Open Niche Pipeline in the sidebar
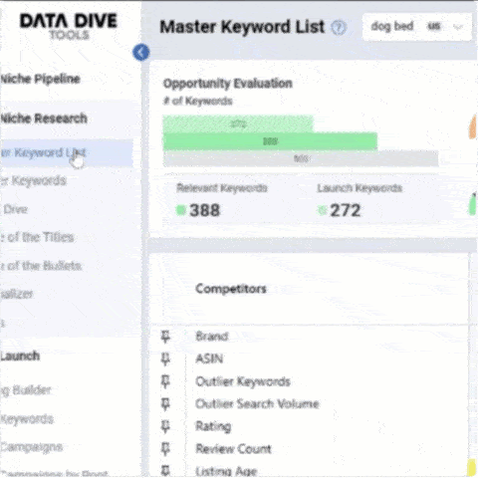Viewport: 478px width, 478px height. [x=40, y=79]
